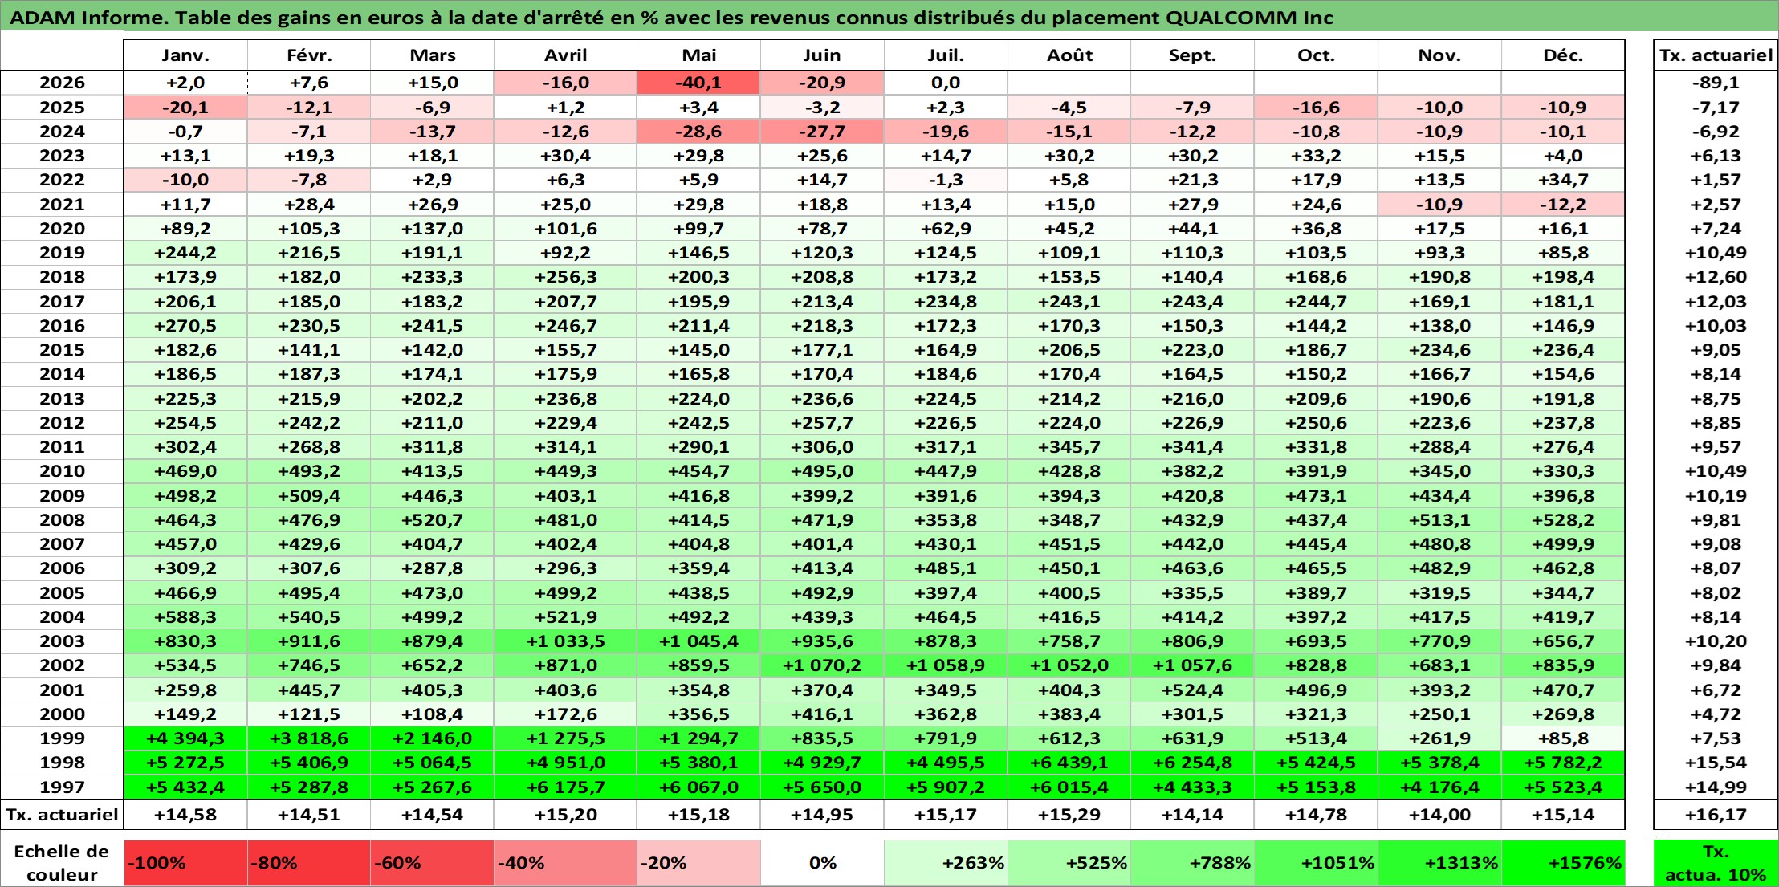This screenshot has width=1779, height=887.
Task: Pick the +263% light green swatch
Action: [946, 863]
